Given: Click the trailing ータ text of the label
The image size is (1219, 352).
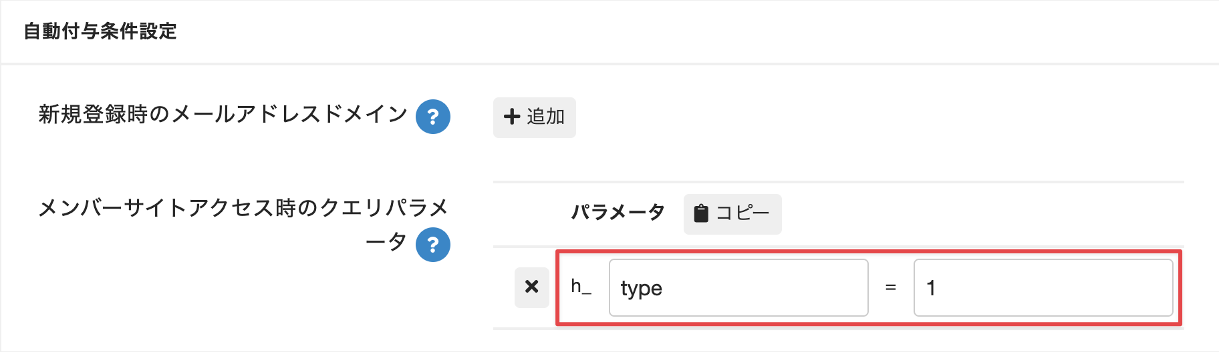Looking at the screenshot, I should tap(386, 241).
